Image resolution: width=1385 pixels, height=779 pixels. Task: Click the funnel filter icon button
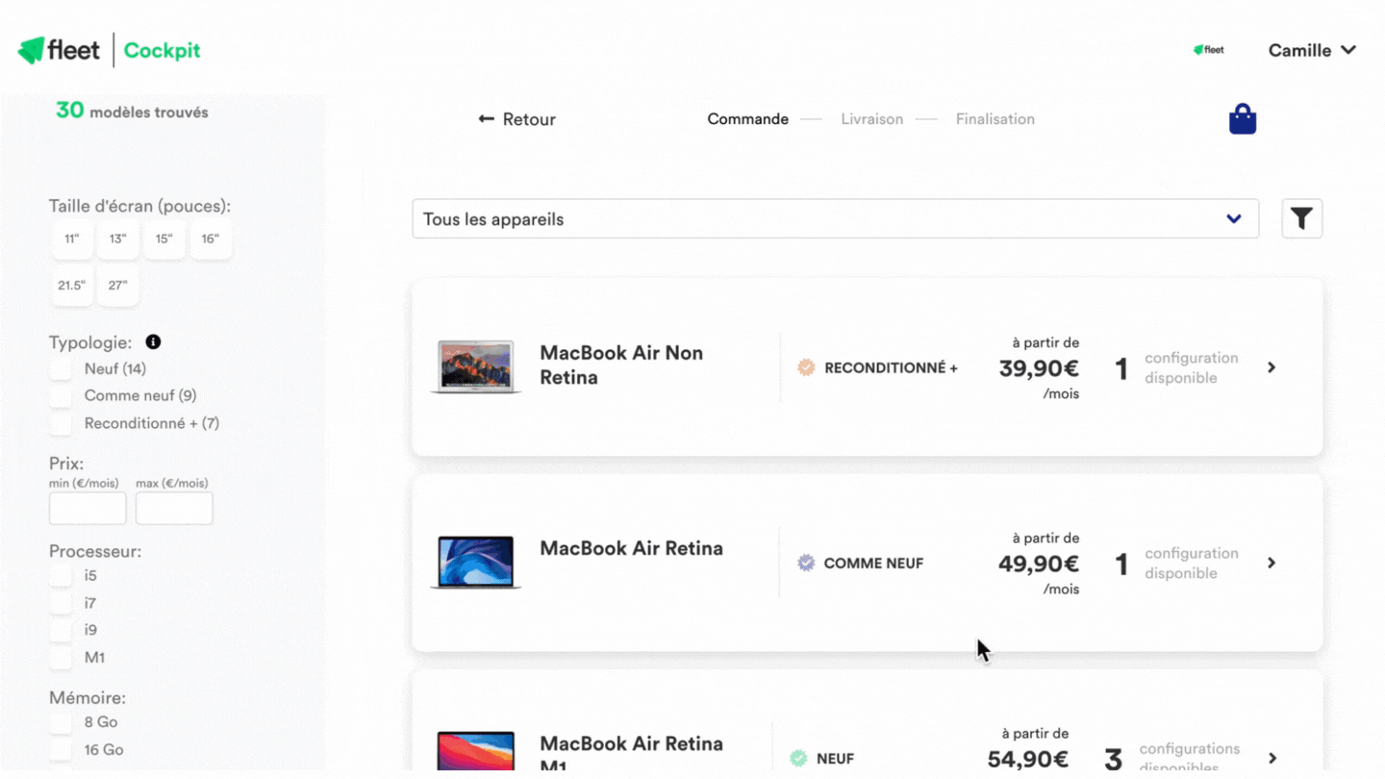click(1302, 218)
